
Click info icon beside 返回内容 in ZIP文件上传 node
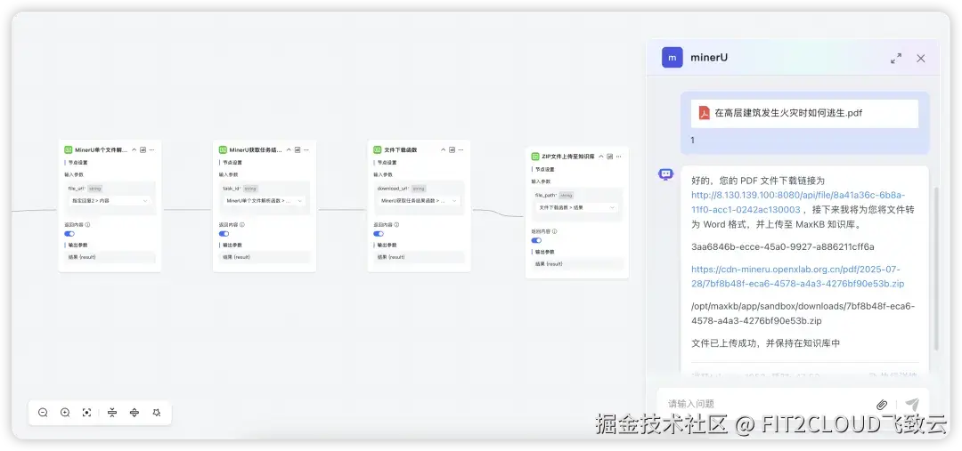click(555, 231)
